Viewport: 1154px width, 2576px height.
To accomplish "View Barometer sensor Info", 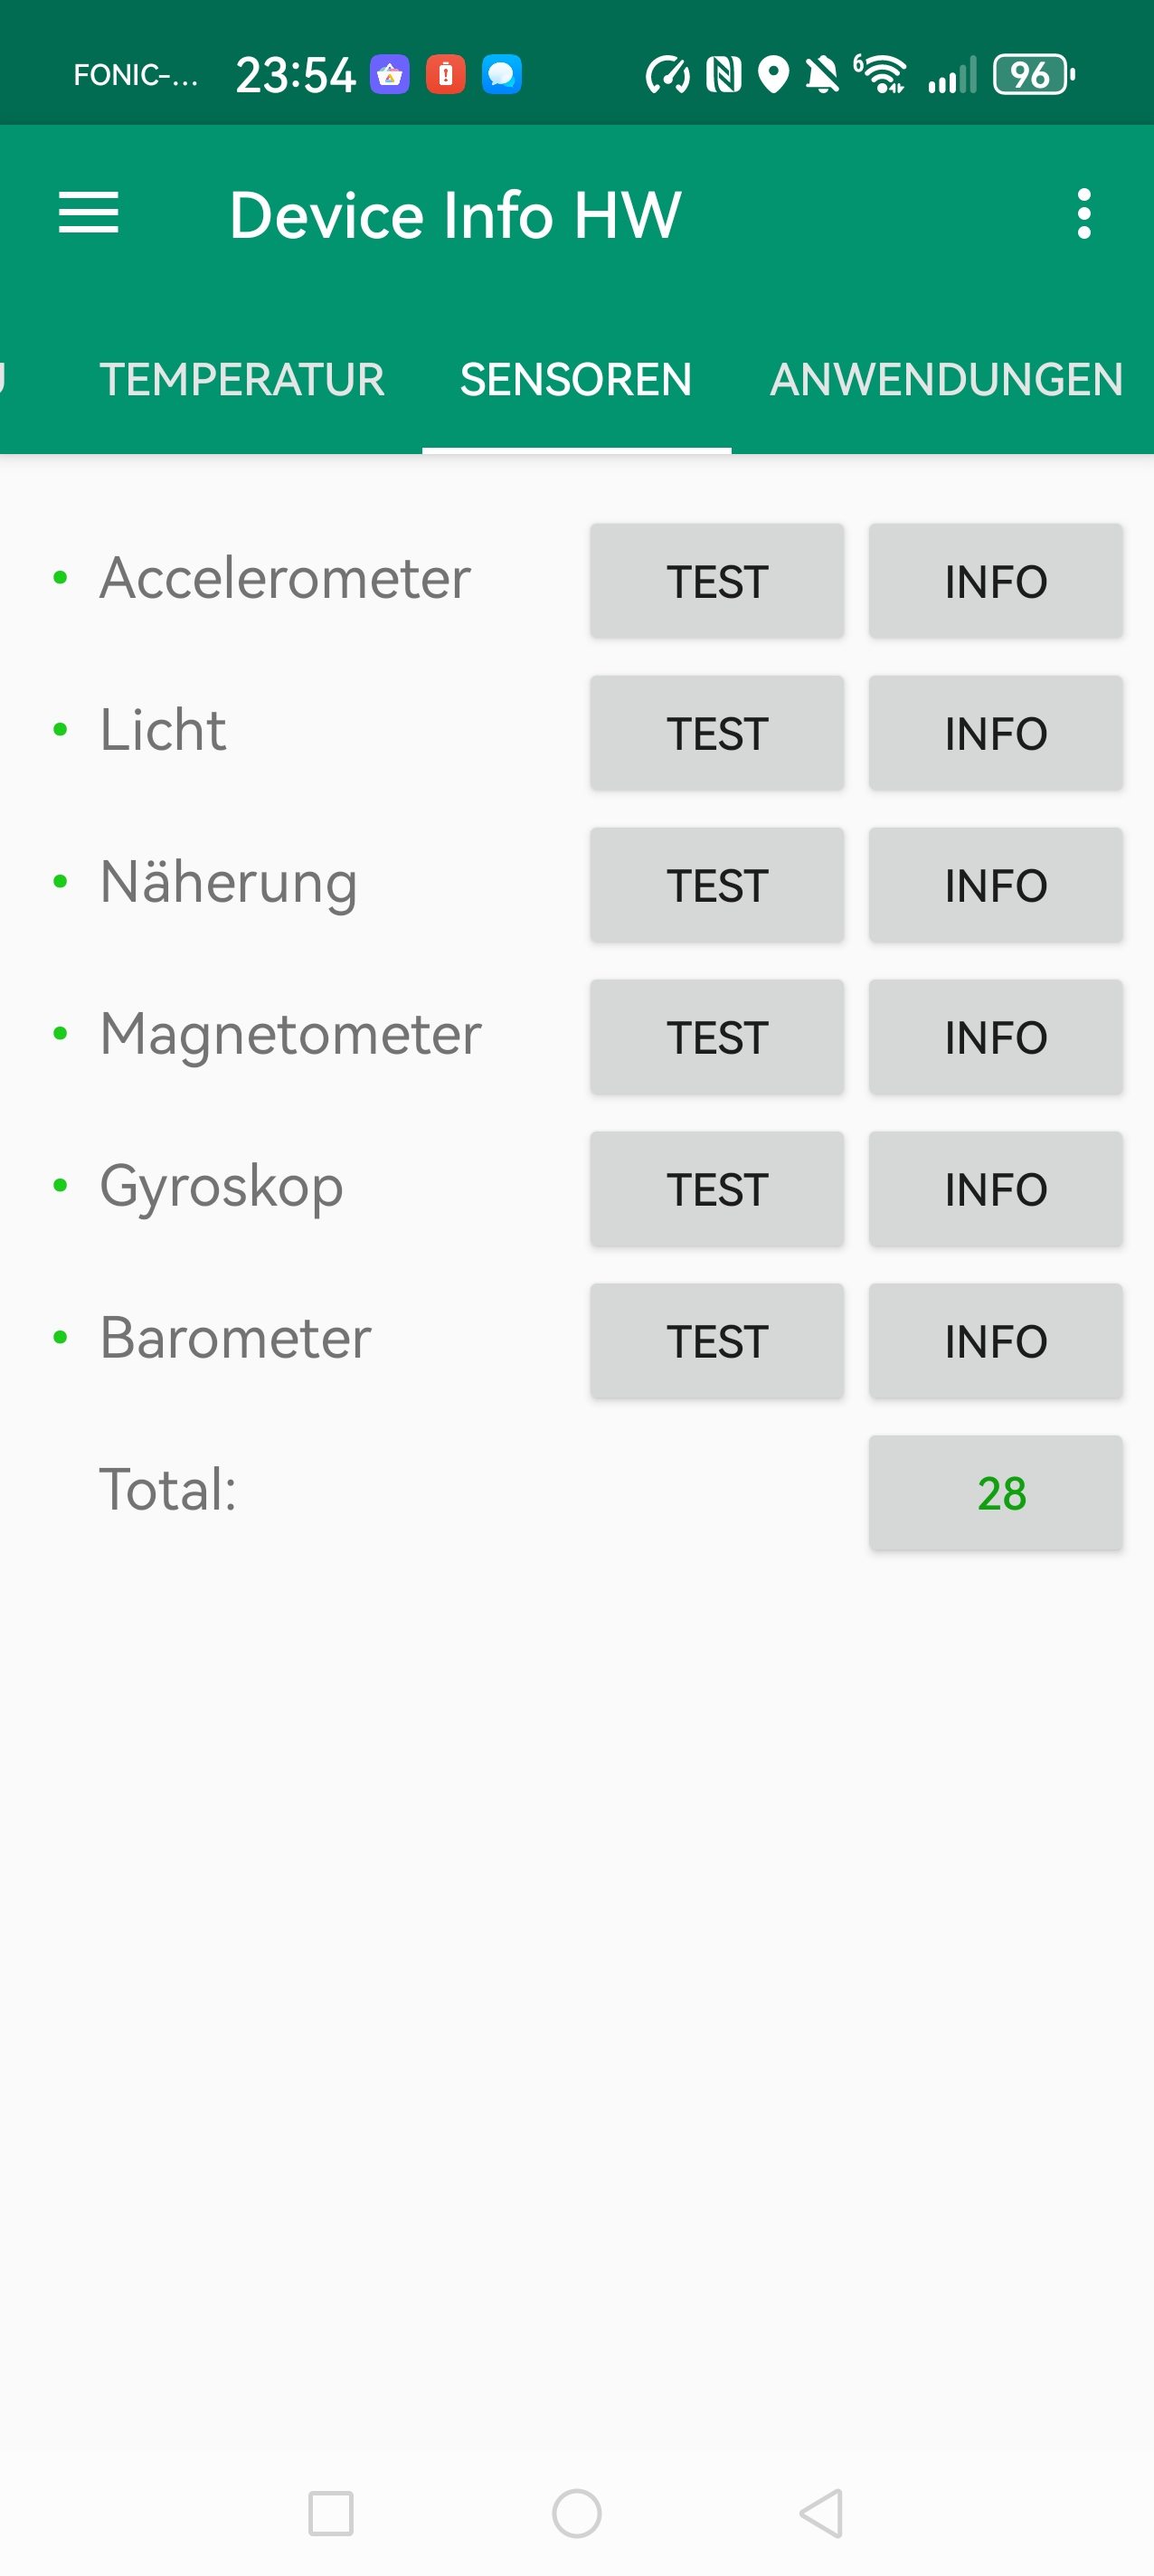I will pos(995,1341).
